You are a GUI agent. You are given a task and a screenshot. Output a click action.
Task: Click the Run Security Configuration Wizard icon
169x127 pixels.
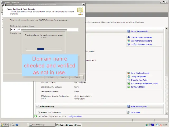tap(129, 84)
